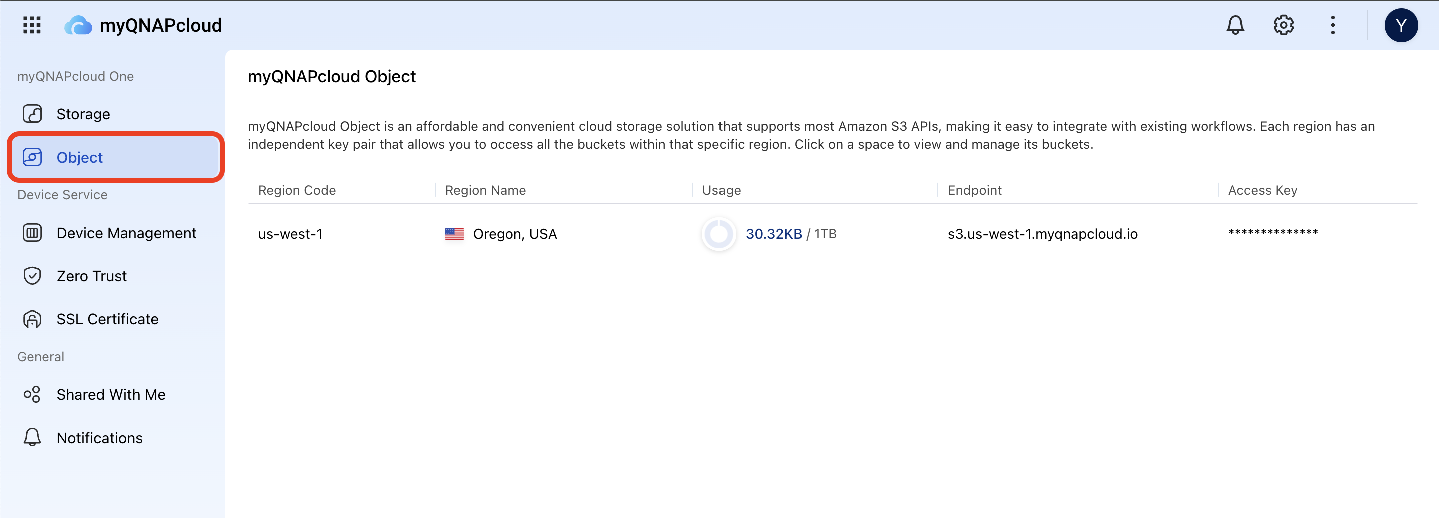Viewport: 1439px width, 518px height.
Task: Click the Notifications bell in sidebar
Action: click(33, 437)
